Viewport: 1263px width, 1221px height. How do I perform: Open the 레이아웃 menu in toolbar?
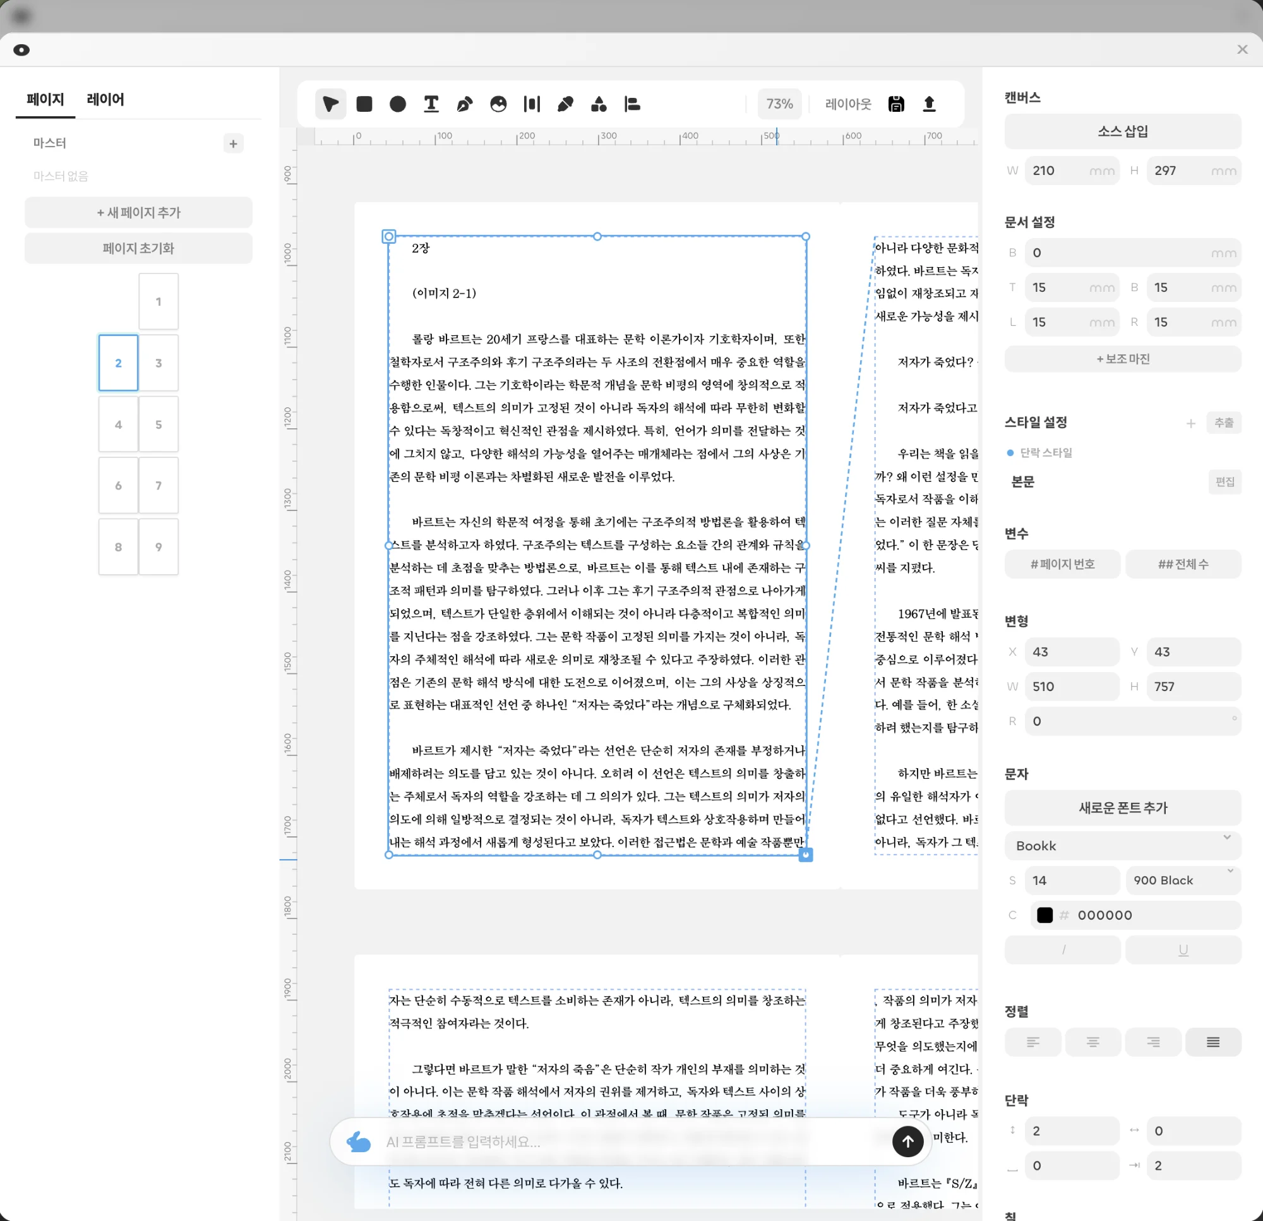coord(848,104)
